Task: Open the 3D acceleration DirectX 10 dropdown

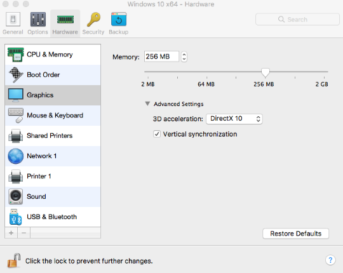Action: point(234,119)
